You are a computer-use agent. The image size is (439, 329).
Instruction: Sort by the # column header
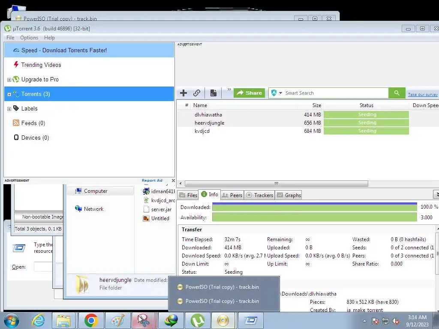click(186, 105)
